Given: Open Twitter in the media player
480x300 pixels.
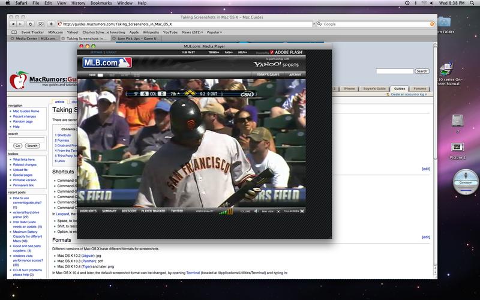Looking at the screenshot, I should (x=177, y=211).
